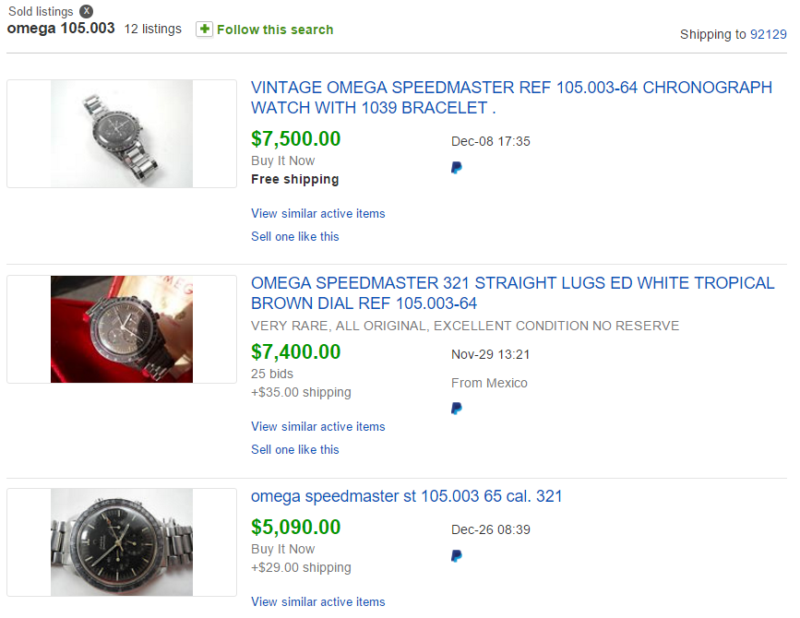Click the omega 105.003 search term heading
This screenshot has height=618, width=800.
[x=61, y=29]
